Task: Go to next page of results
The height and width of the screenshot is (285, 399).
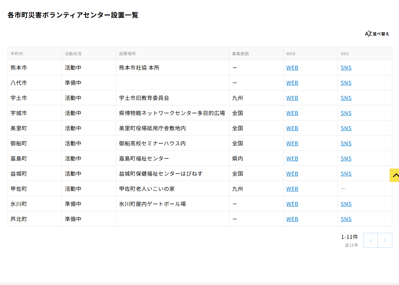Action: click(385, 240)
